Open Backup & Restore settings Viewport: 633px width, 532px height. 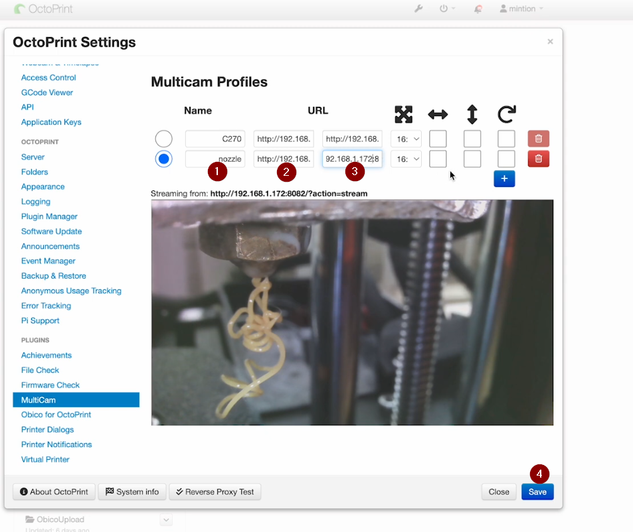54,276
